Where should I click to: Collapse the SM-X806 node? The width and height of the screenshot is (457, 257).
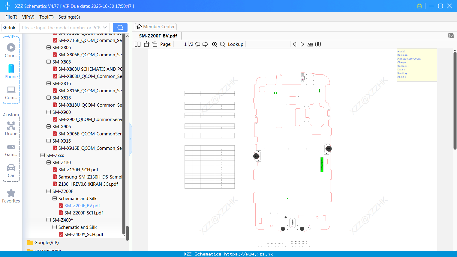click(x=49, y=47)
